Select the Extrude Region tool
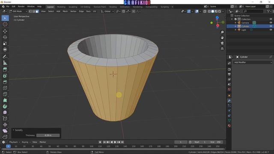This screenshot has width=274, height=154. tap(5, 69)
